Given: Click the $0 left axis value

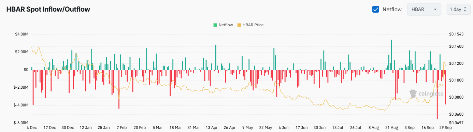Looking at the screenshot, I should pyautogui.click(x=26, y=70).
